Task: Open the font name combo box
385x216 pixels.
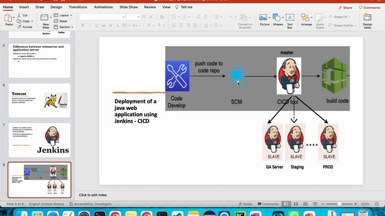Action: pyautogui.click(x=102, y=17)
